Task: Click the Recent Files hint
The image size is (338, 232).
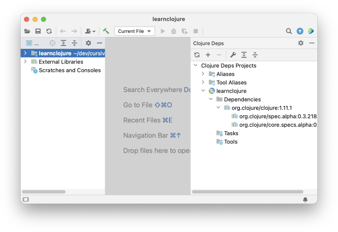Action: point(148,120)
